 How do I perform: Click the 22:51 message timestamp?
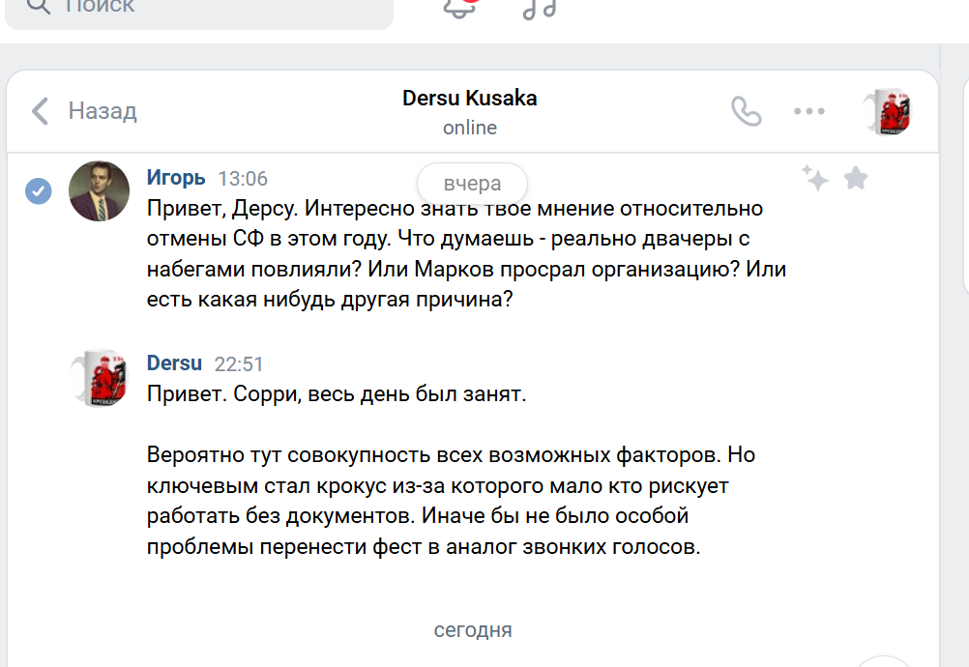coord(239,364)
